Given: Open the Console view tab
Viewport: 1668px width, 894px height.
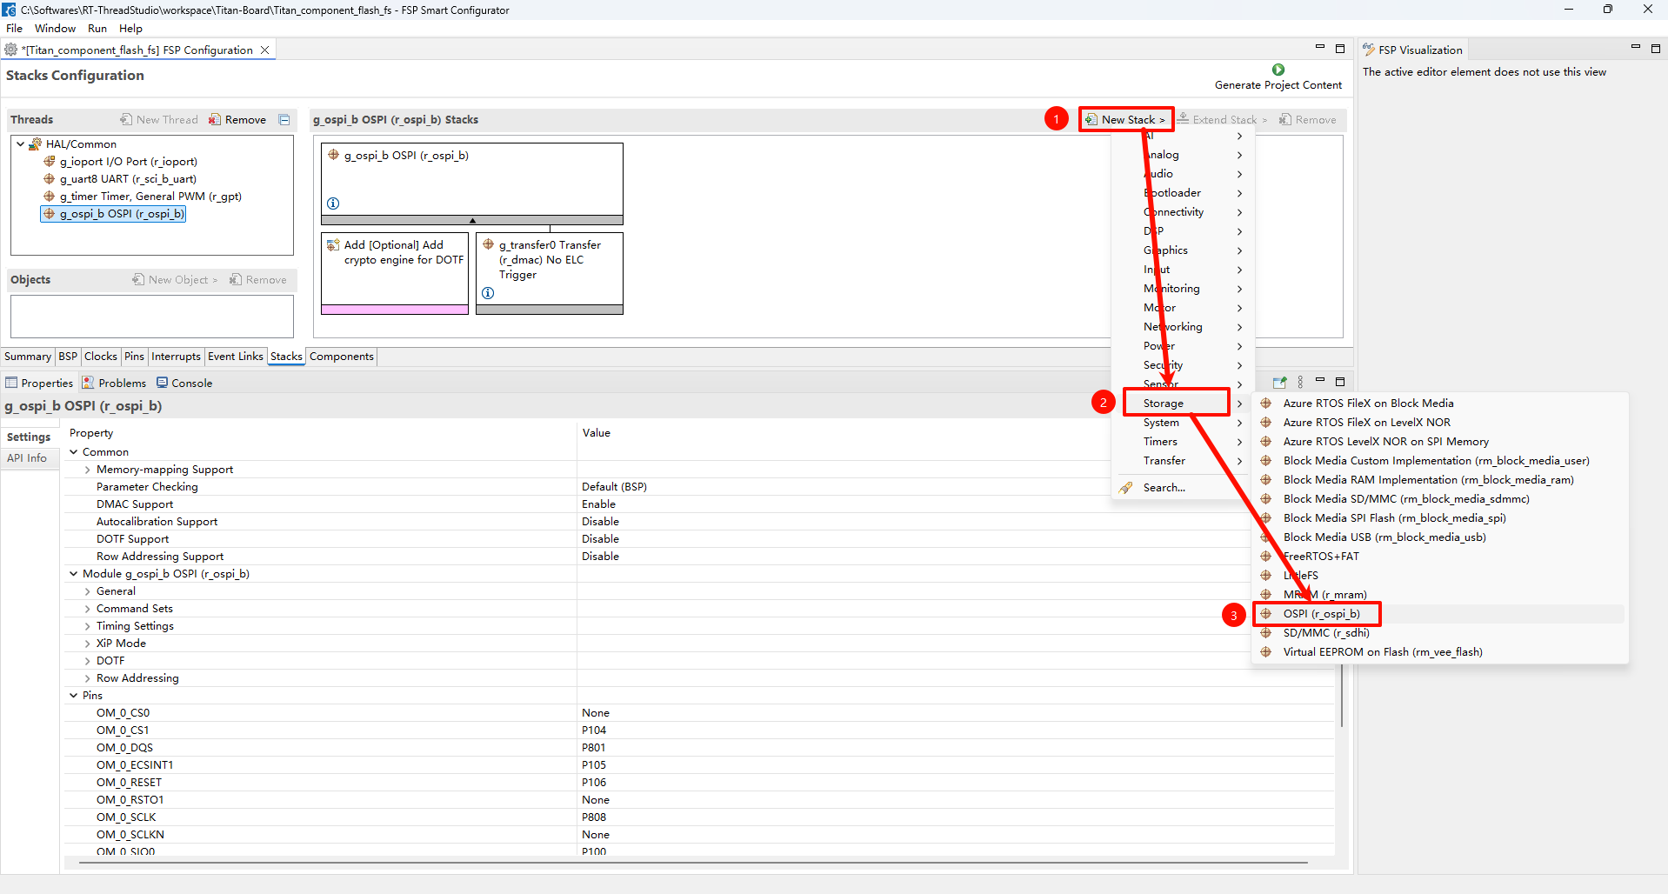Looking at the screenshot, I should point(184,384).
